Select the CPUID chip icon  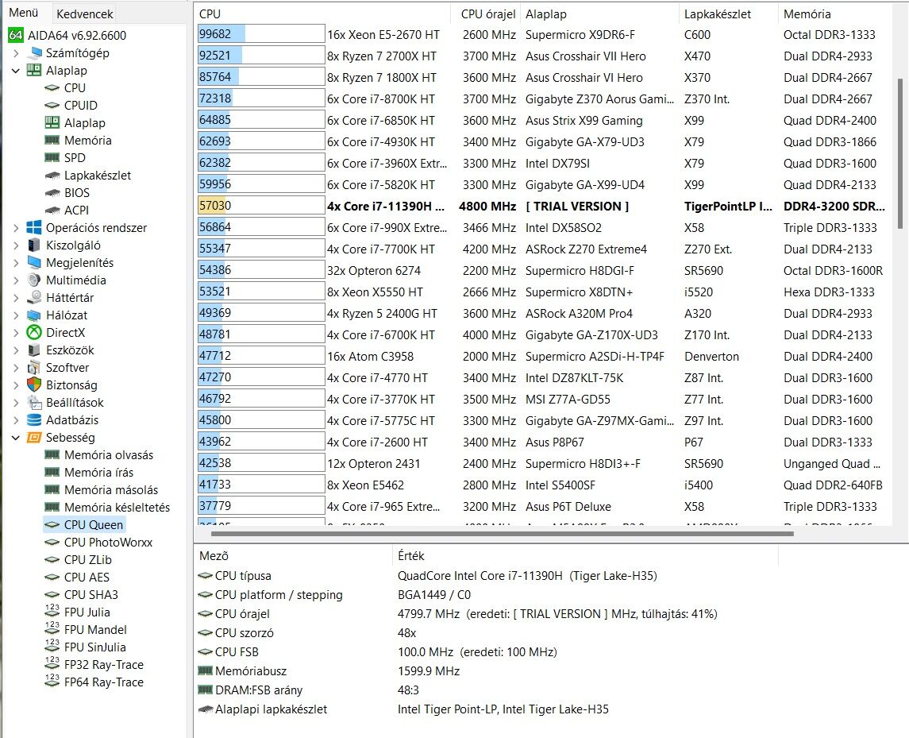52,105
